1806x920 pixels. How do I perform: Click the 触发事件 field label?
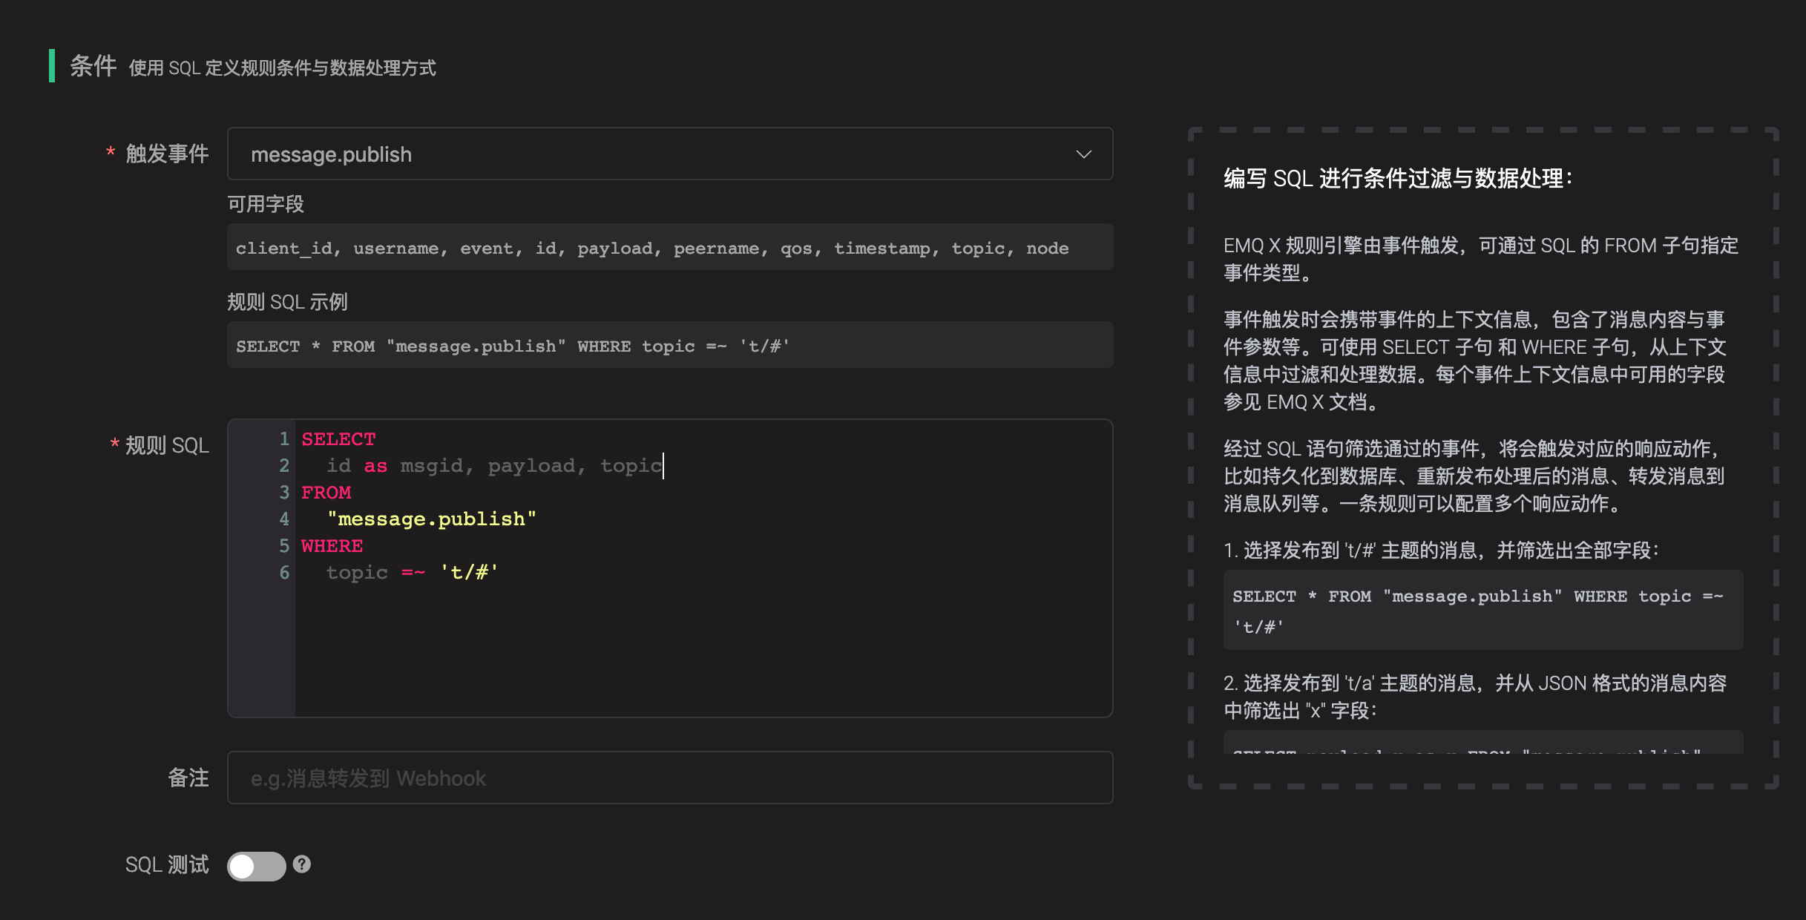pos(166,154)
